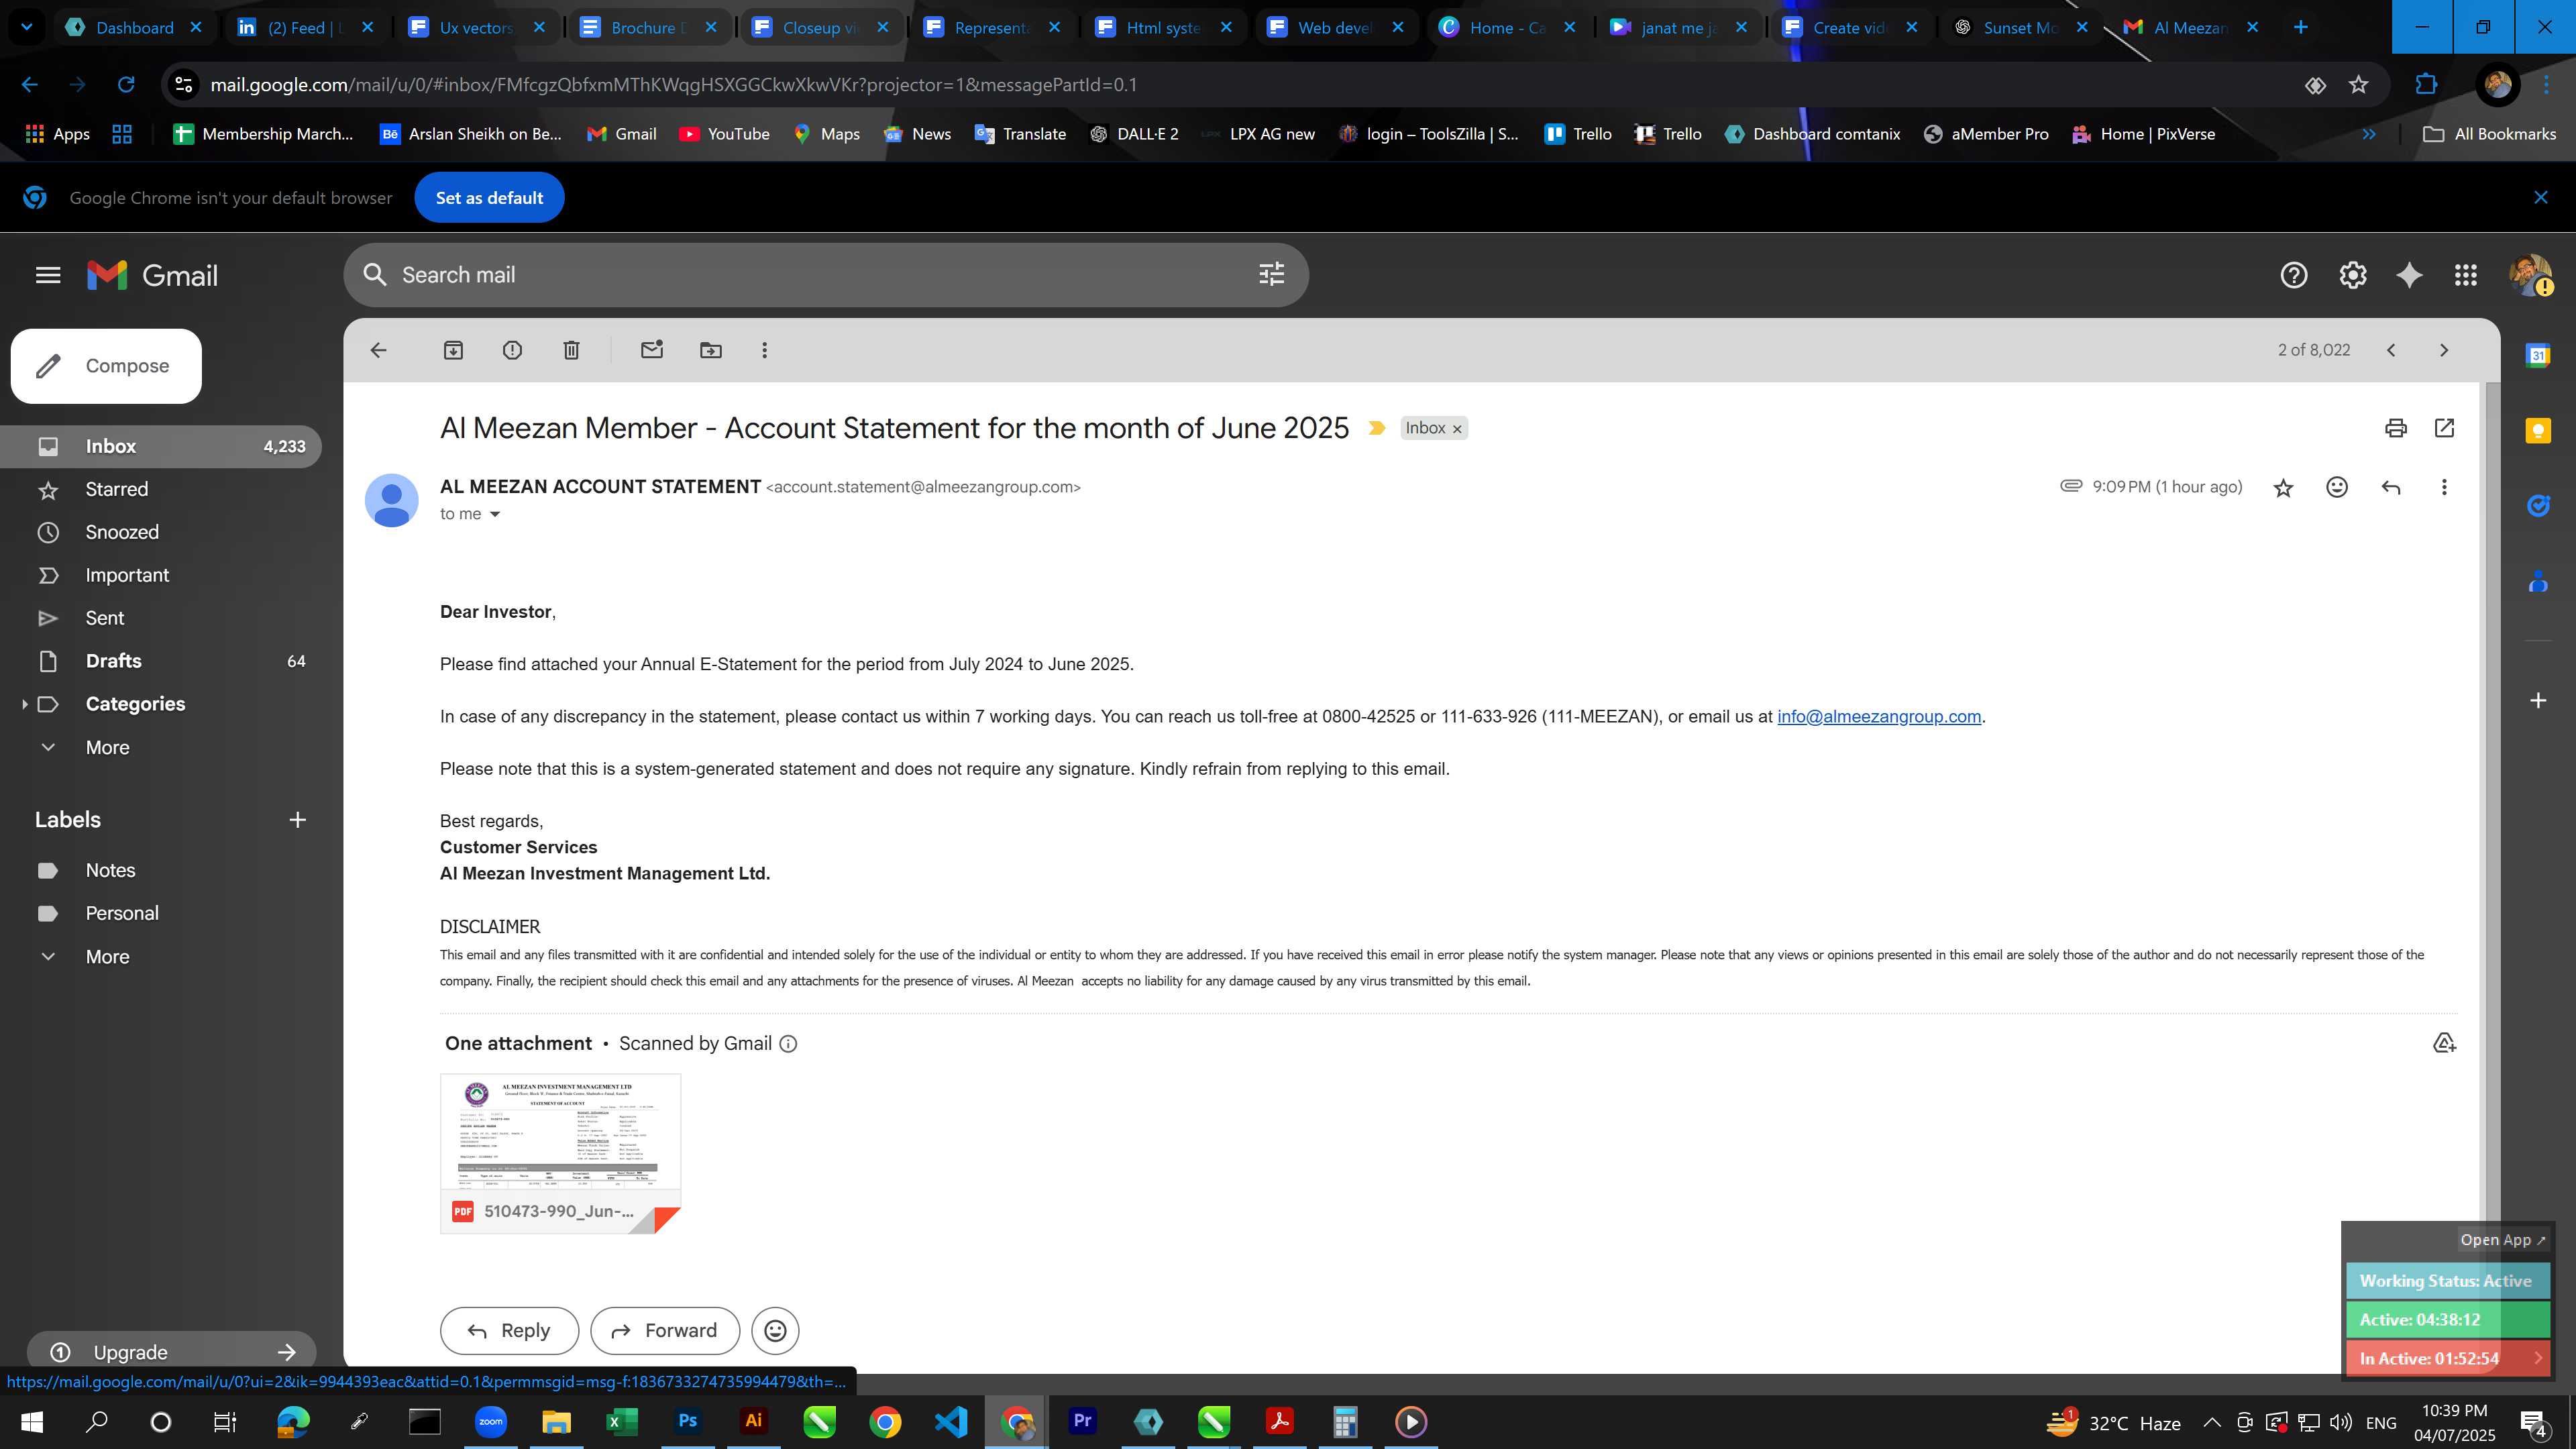Go to the older email arrow
The width and height of the screenshot is (2576, 1449).
click(x=2444, y=350)
